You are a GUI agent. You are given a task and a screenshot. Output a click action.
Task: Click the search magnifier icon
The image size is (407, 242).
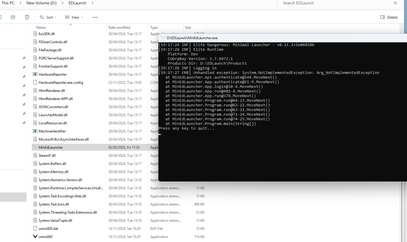point(395,3)
